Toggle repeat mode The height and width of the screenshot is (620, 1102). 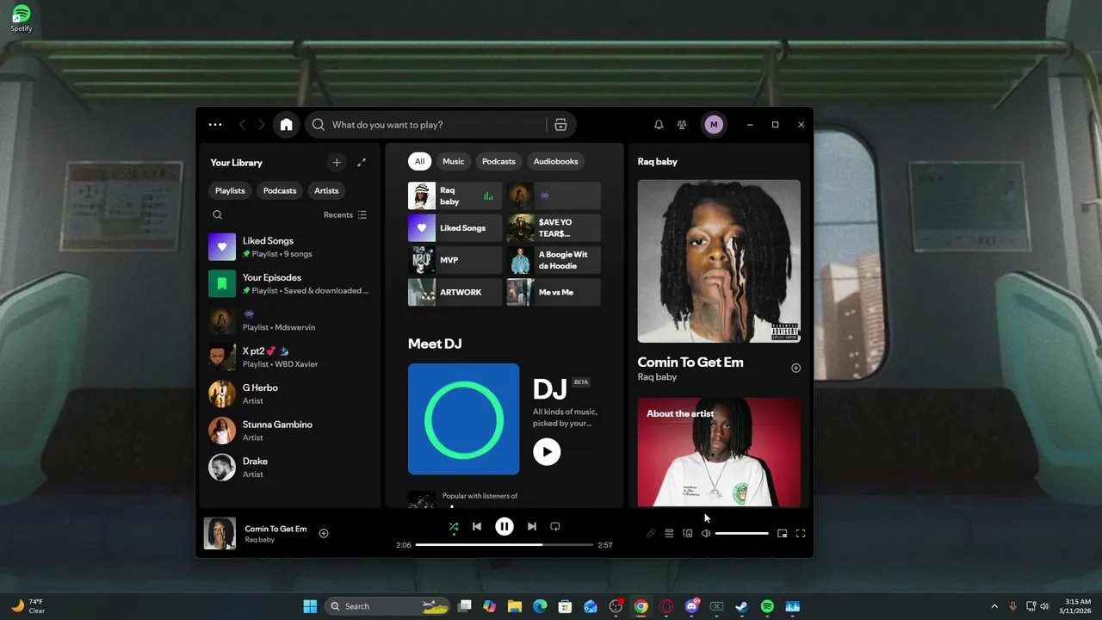[555, 526]
